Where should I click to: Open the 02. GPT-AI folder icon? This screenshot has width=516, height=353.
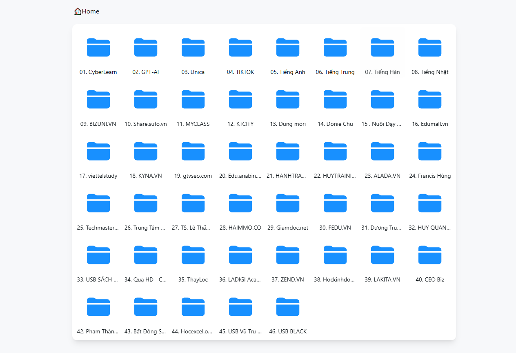click(x=146, y=47)
